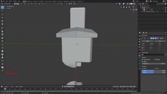This screenshot has height=94, width=167.
Task: Open the Add Modifier dropdown
Action: coord(154,36)
